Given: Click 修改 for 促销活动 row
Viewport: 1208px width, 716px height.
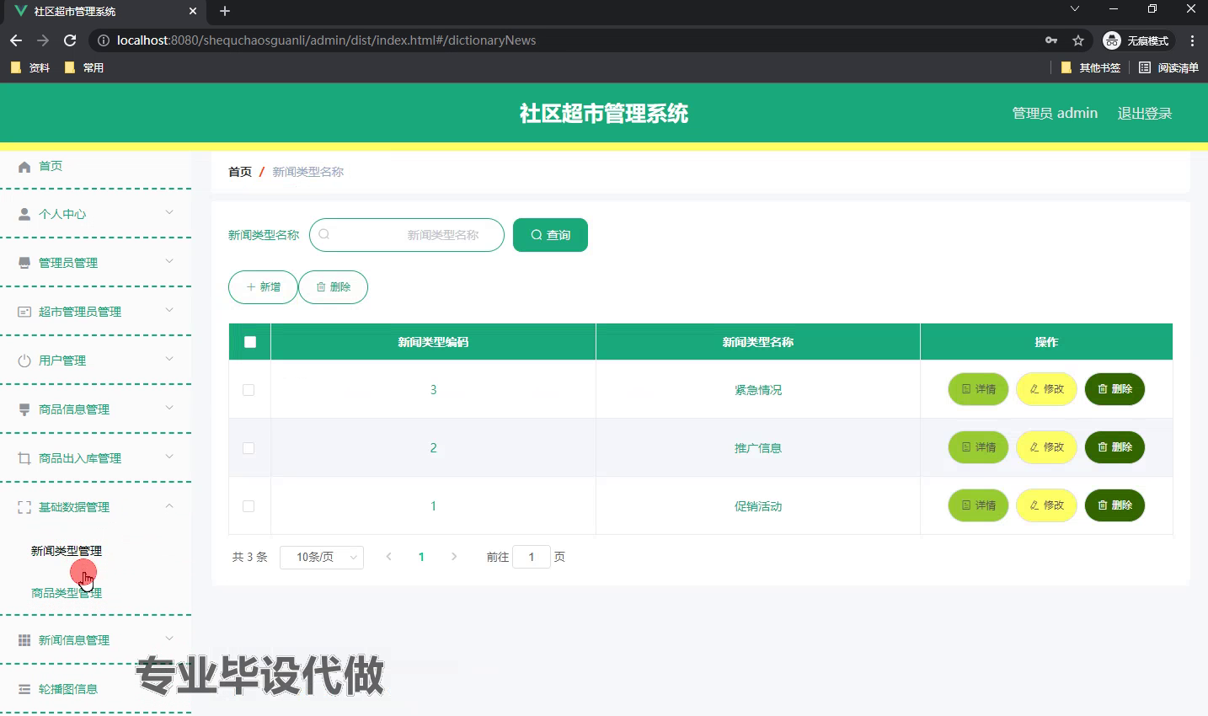Looking at the screenshot, I should tap(1046, 505).
